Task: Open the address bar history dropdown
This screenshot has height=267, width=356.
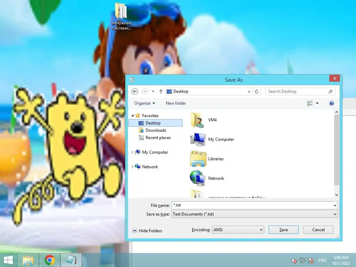Action: click(249, 91)
